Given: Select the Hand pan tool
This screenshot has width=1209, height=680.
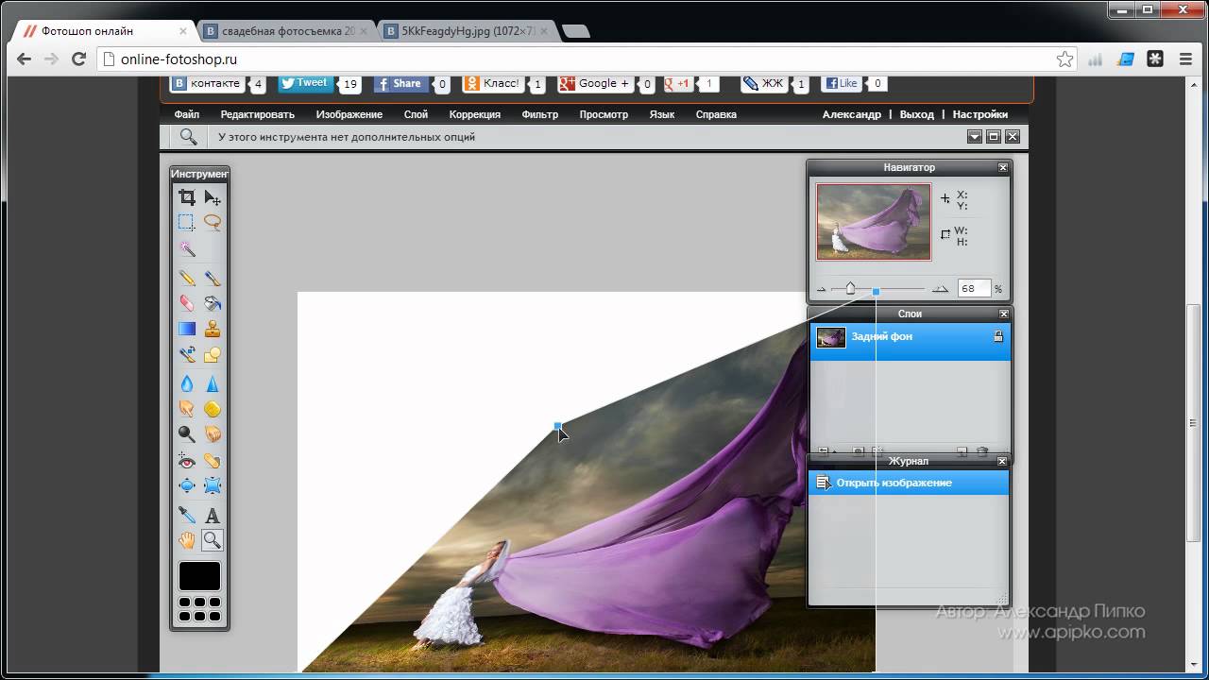Looking at the screenshot, I should 187,540.
